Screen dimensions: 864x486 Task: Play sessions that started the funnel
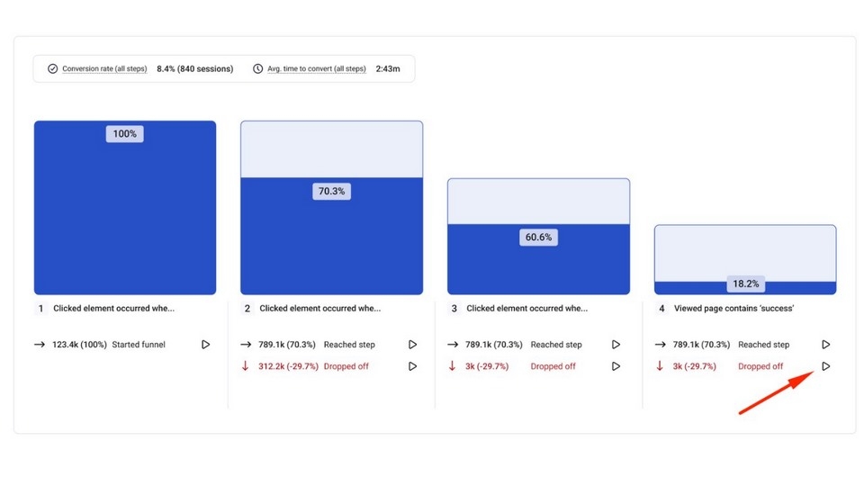click(x=206, y=345)
